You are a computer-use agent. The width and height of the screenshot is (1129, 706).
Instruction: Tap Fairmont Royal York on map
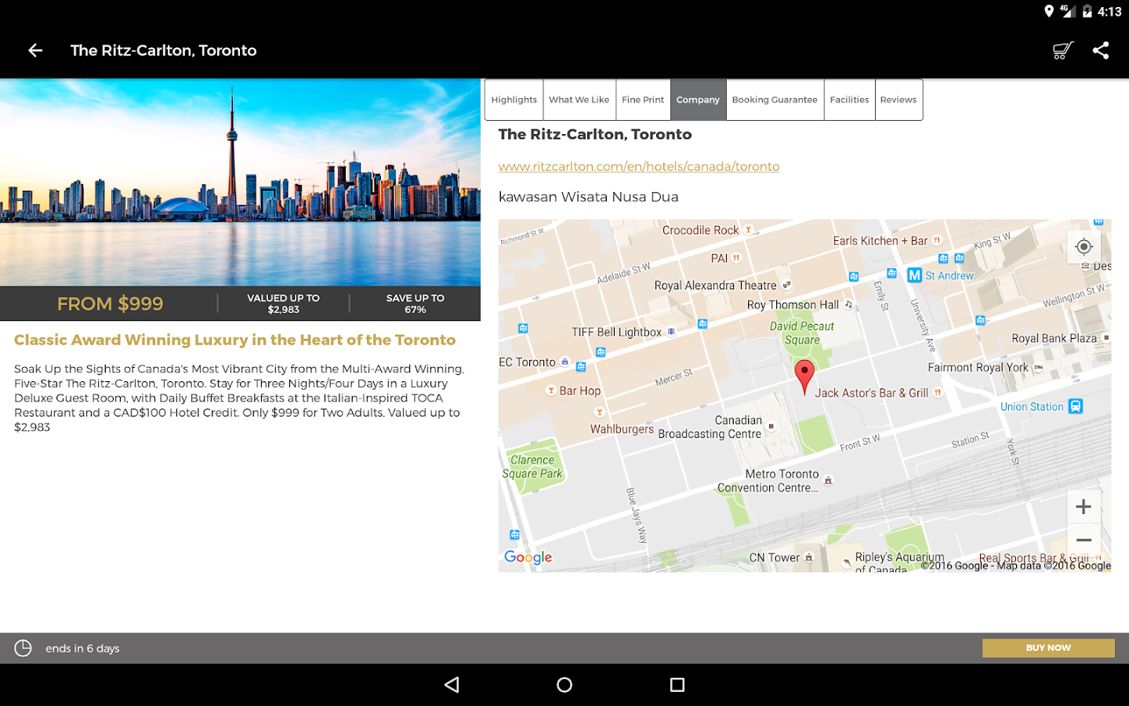point(978,367)
